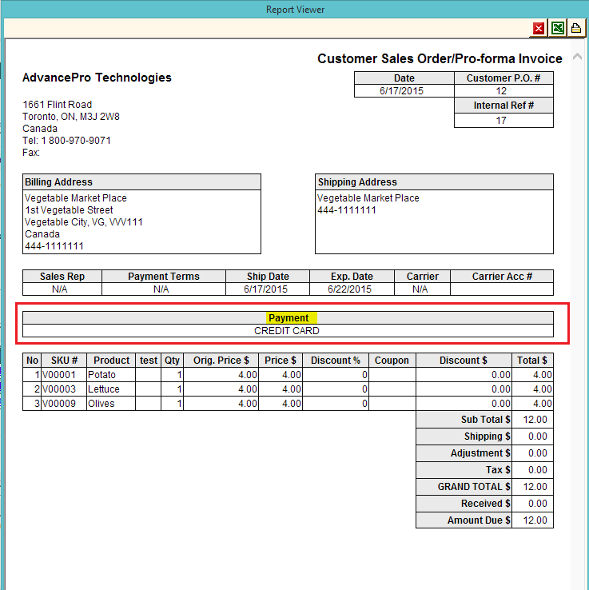Click the Internal Ref # value 17
This screenshot has height=590, width=589.
(503, 121)
